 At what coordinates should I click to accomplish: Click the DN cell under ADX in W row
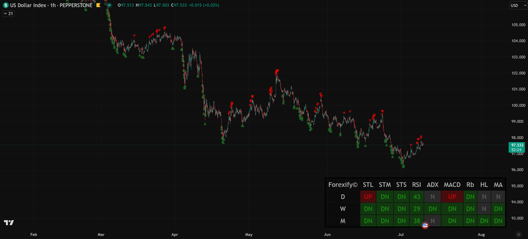pyautogui.click(x=432, y=209)
